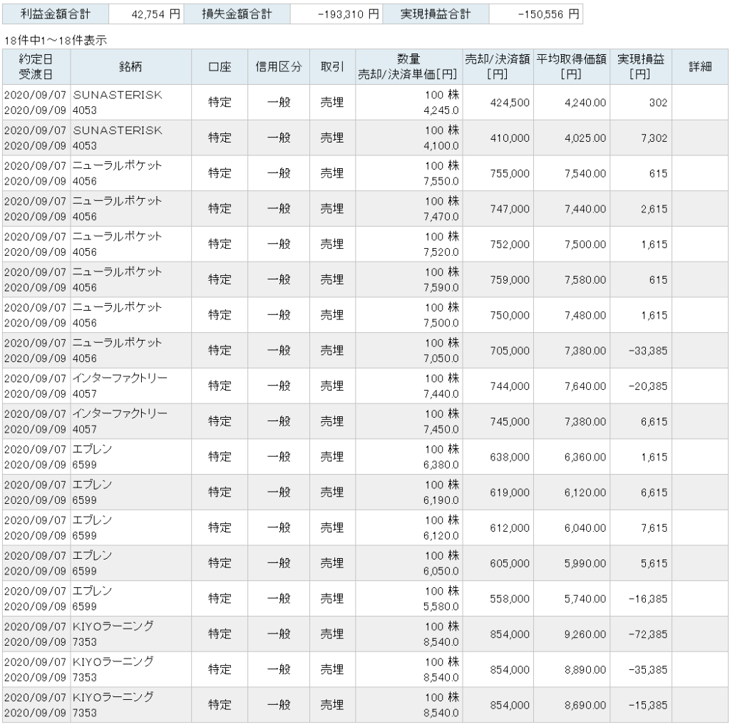Select the realized profit 7,615
This screenshot has width=730, height=727.
pos(654,528)
